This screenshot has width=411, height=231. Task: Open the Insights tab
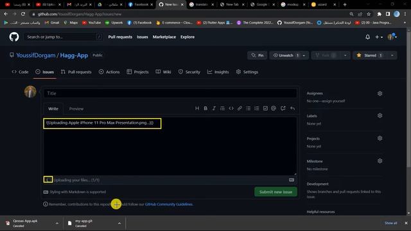point(218,72)
